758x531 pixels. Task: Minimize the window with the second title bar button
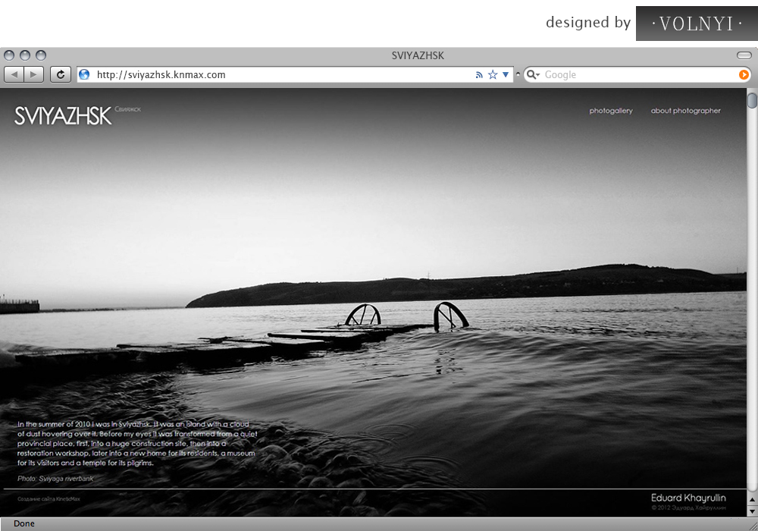pyautogui.click(x=25, y=55)
